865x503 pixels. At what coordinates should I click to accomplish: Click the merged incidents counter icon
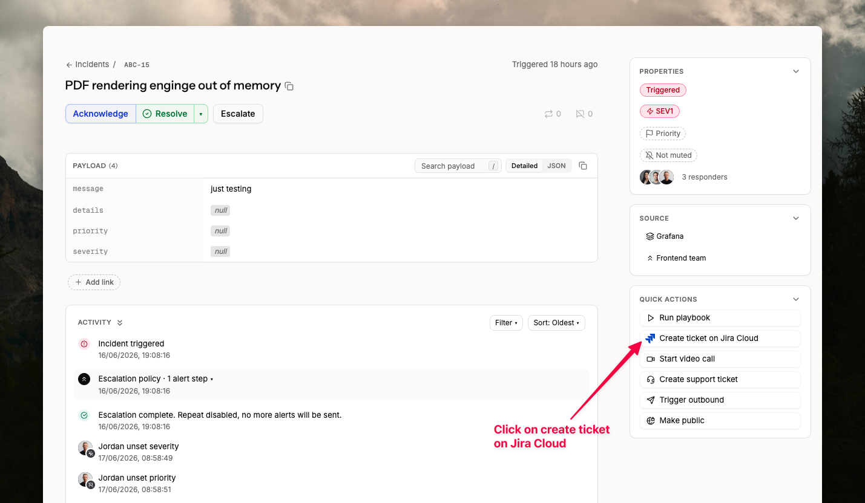[x=548, y=114]
